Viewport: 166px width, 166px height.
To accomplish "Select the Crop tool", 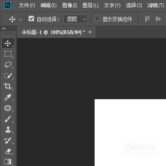I will click(x=8, y=86).
